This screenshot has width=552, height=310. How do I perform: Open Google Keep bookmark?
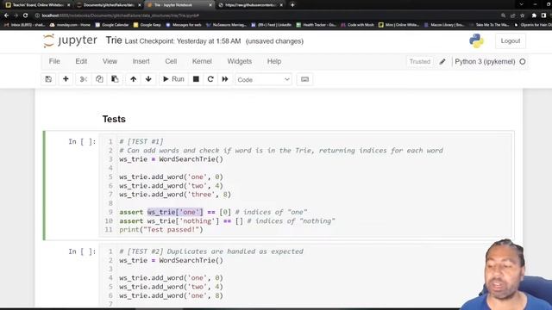click(147, 25)
